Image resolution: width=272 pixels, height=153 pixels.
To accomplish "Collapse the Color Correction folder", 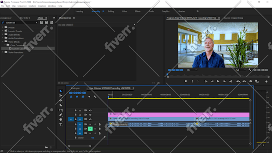I will (5, 45).
